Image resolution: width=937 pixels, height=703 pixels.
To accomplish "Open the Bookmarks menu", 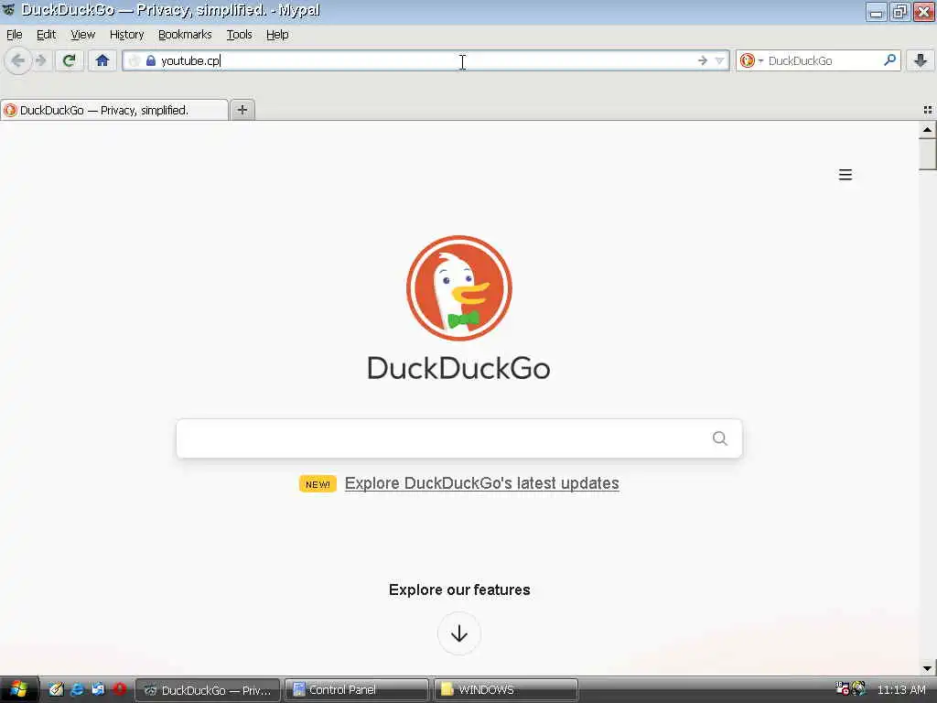I will [x=185, y=35].
